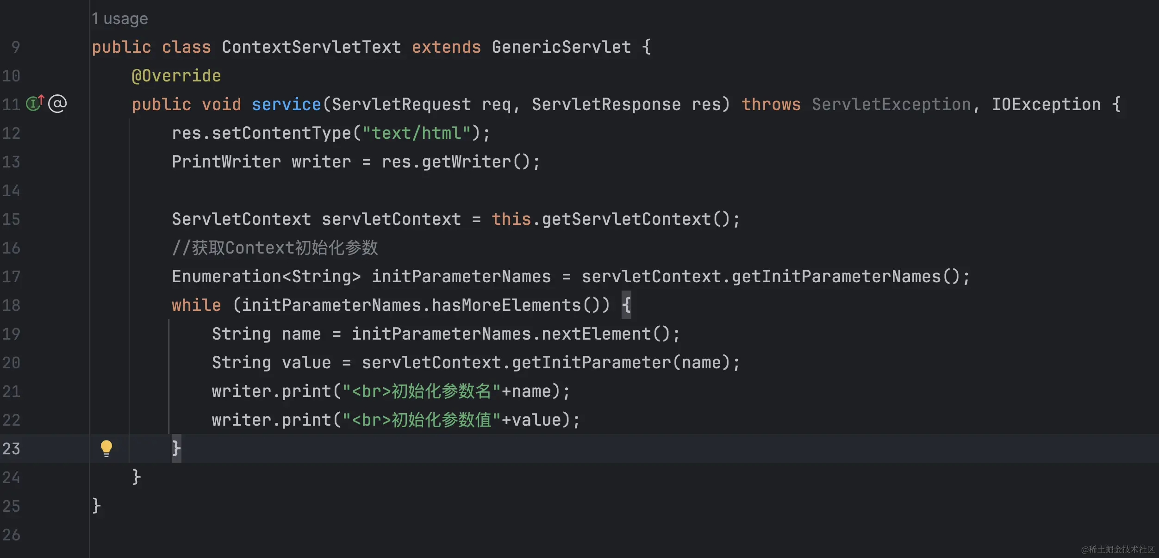Click line number 18 in the gutter
Screen dimensions: 1159x558
12,305
